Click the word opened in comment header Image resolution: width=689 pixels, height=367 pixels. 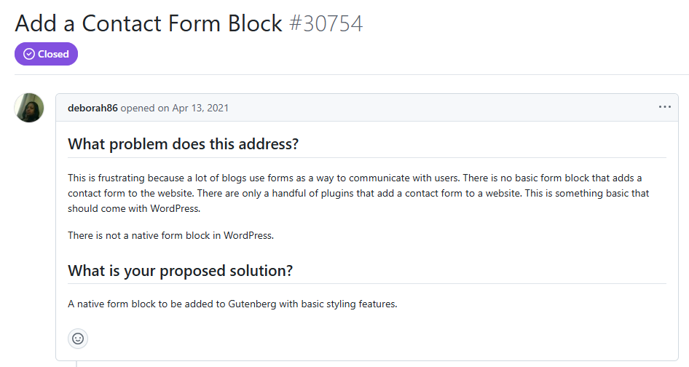pyautogui.click(x=136, y=108)
